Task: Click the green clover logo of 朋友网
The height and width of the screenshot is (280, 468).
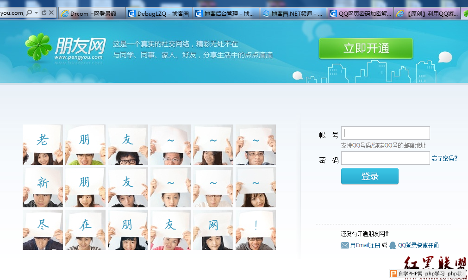Action: coord(38,47)
